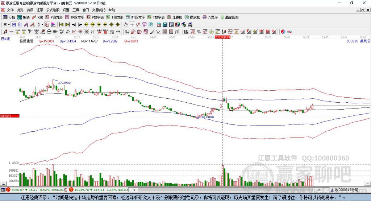Click the Md=11.6787 indicator value
Viewport: 371px width, 201px height.
click(x=89, y=41)
